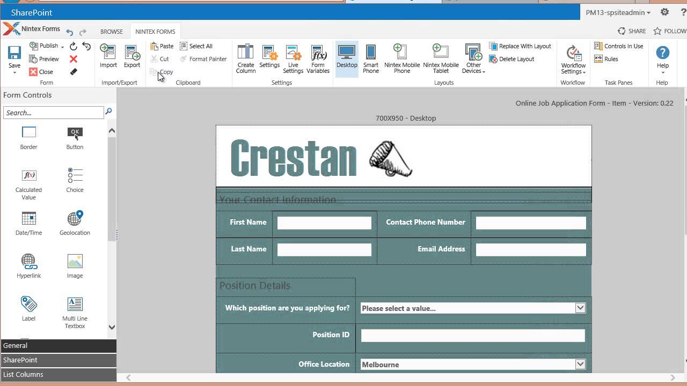Open Other Devices dropdown
Image resolution: width=687 pixels, height=386 pixels.
pos(473,59)
